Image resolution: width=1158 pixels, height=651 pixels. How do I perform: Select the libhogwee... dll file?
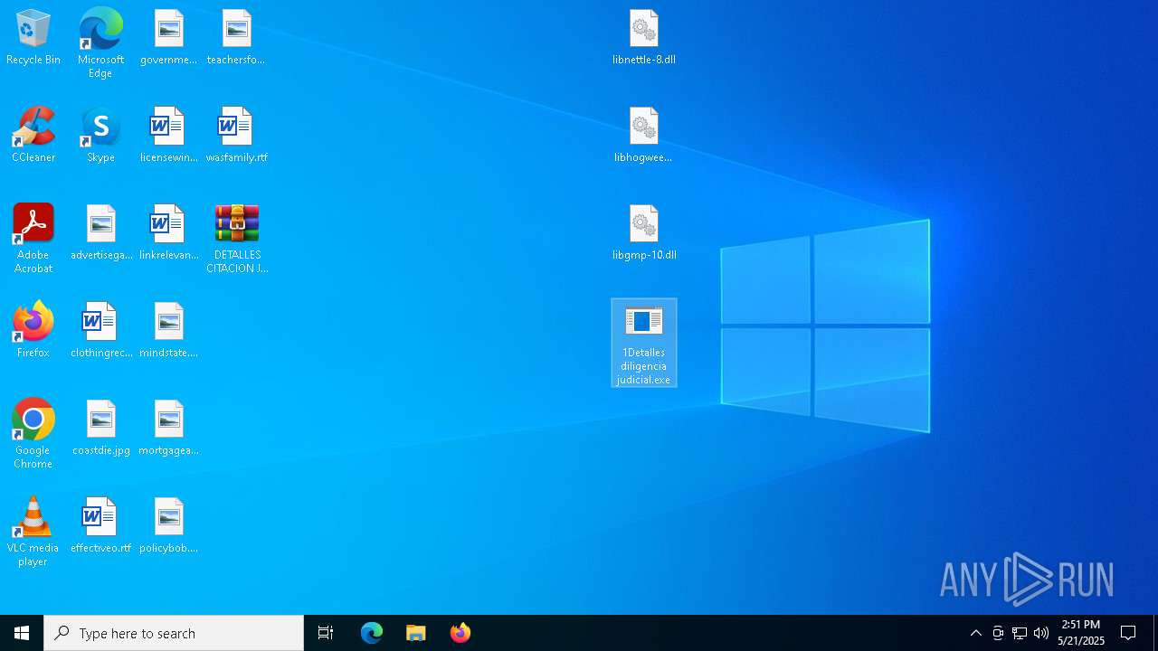(644, 136)
